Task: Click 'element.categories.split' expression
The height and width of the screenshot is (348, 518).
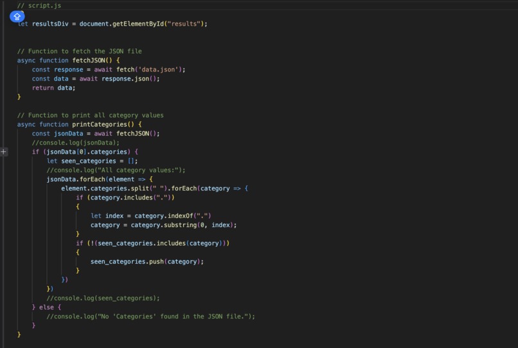Action: point(105,188)
